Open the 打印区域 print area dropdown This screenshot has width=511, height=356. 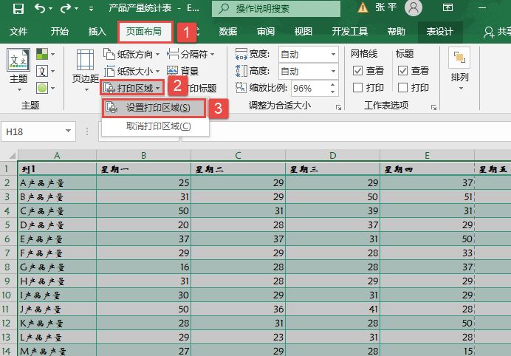[x=132, y=88]
